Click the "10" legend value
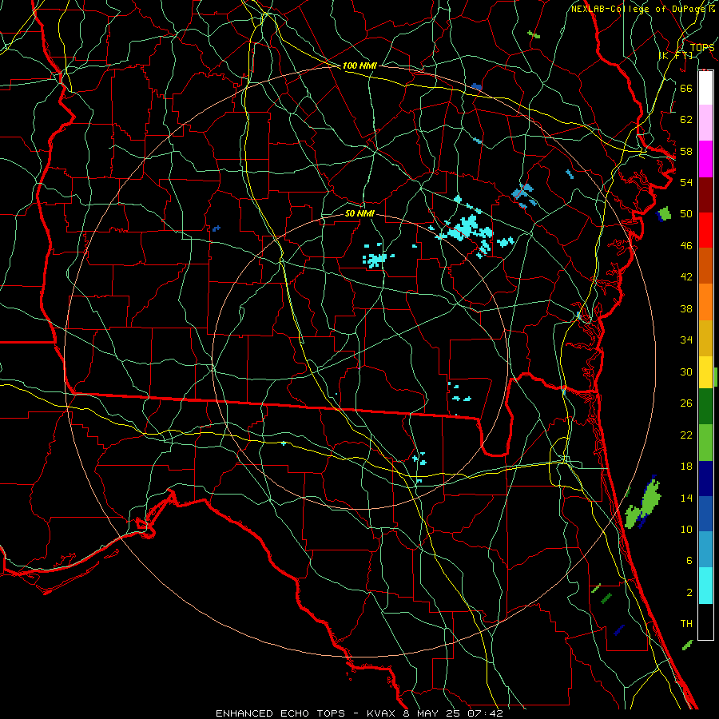 (686, 529)
